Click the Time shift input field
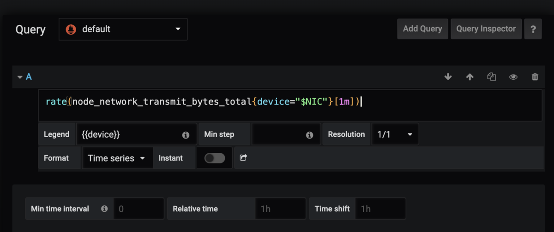Screen dimensions: 554x232 pos(381,209)
